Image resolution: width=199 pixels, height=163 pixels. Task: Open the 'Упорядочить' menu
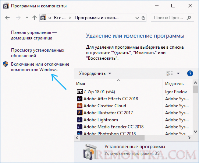(95, 73)
